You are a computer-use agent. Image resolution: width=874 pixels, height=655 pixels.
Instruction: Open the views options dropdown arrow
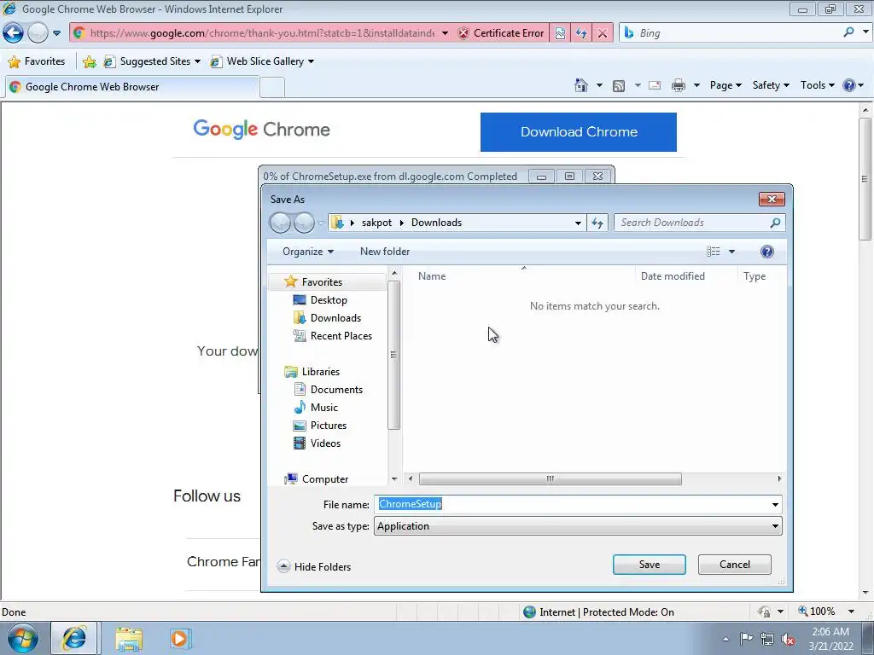tap(731, 252)
